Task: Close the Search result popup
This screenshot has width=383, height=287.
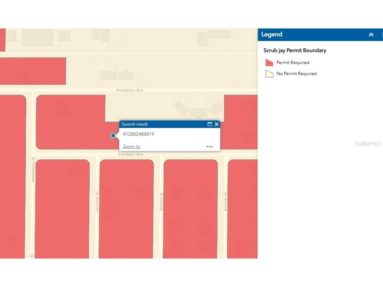Action: [217, 124]
